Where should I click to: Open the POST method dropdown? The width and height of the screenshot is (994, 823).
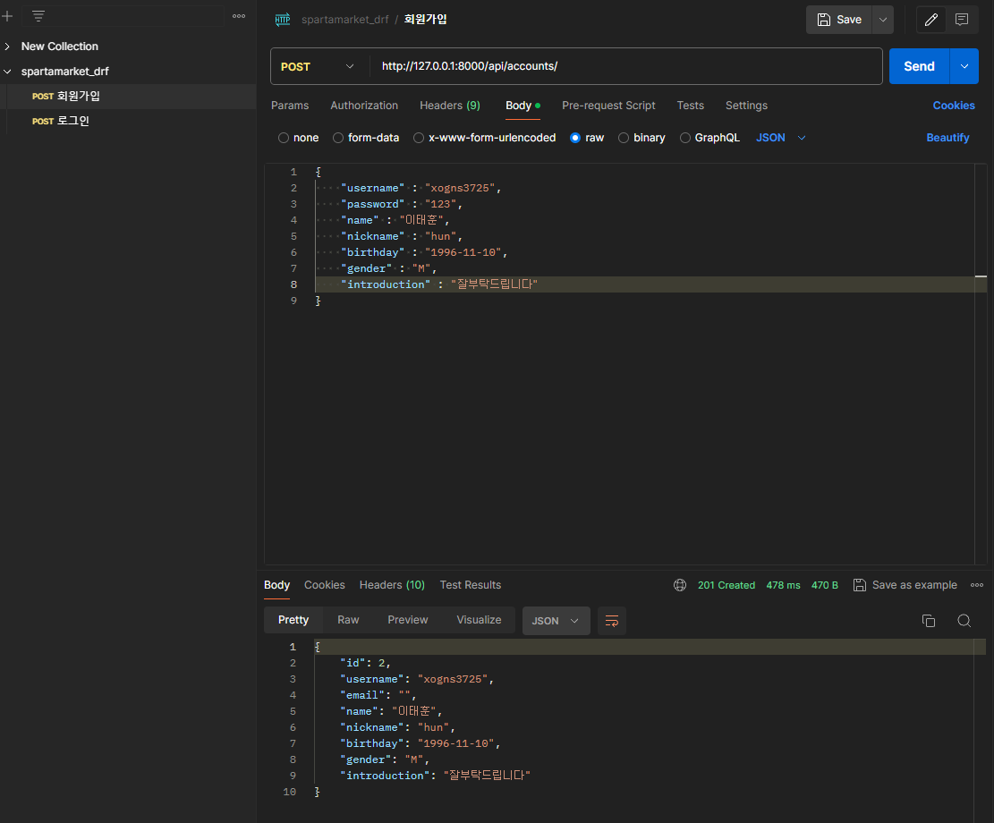pos(318,66)
